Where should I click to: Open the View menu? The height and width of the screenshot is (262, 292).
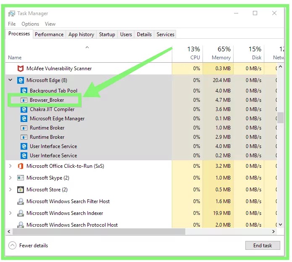point(50,24)
